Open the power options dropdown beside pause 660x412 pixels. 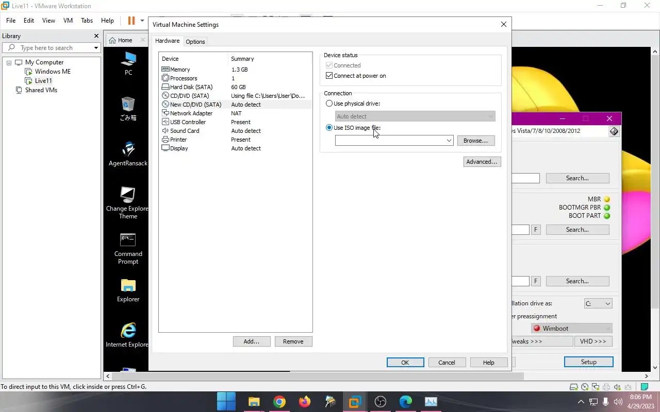pos(142,21)
